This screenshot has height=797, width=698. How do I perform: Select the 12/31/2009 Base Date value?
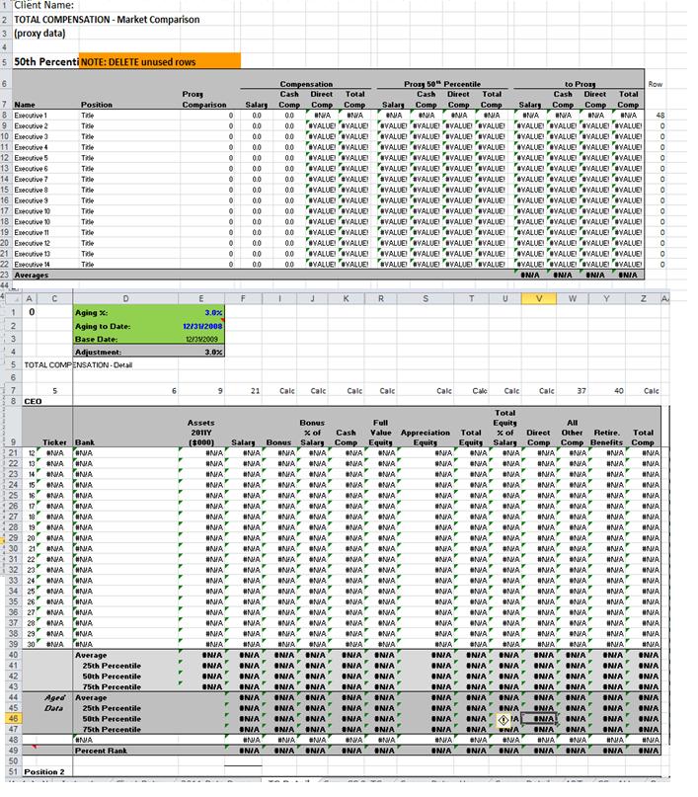pos(201,339)
